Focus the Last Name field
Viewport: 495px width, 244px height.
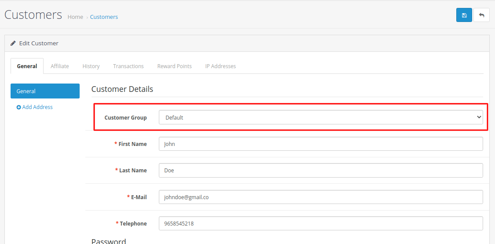pyautogui.click(x=321, y=170)
